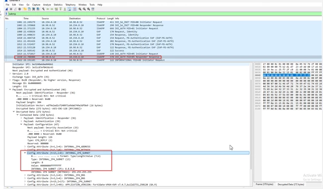
Task: Open the Help menu
Action: tap(100, 4)
